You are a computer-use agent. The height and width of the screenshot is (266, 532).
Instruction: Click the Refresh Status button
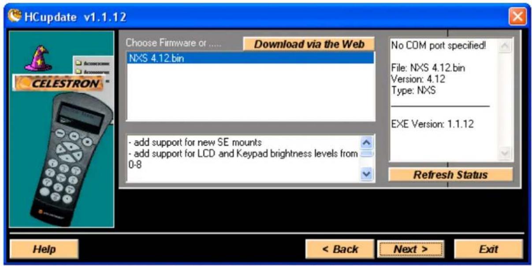click(x=450, y=174)
